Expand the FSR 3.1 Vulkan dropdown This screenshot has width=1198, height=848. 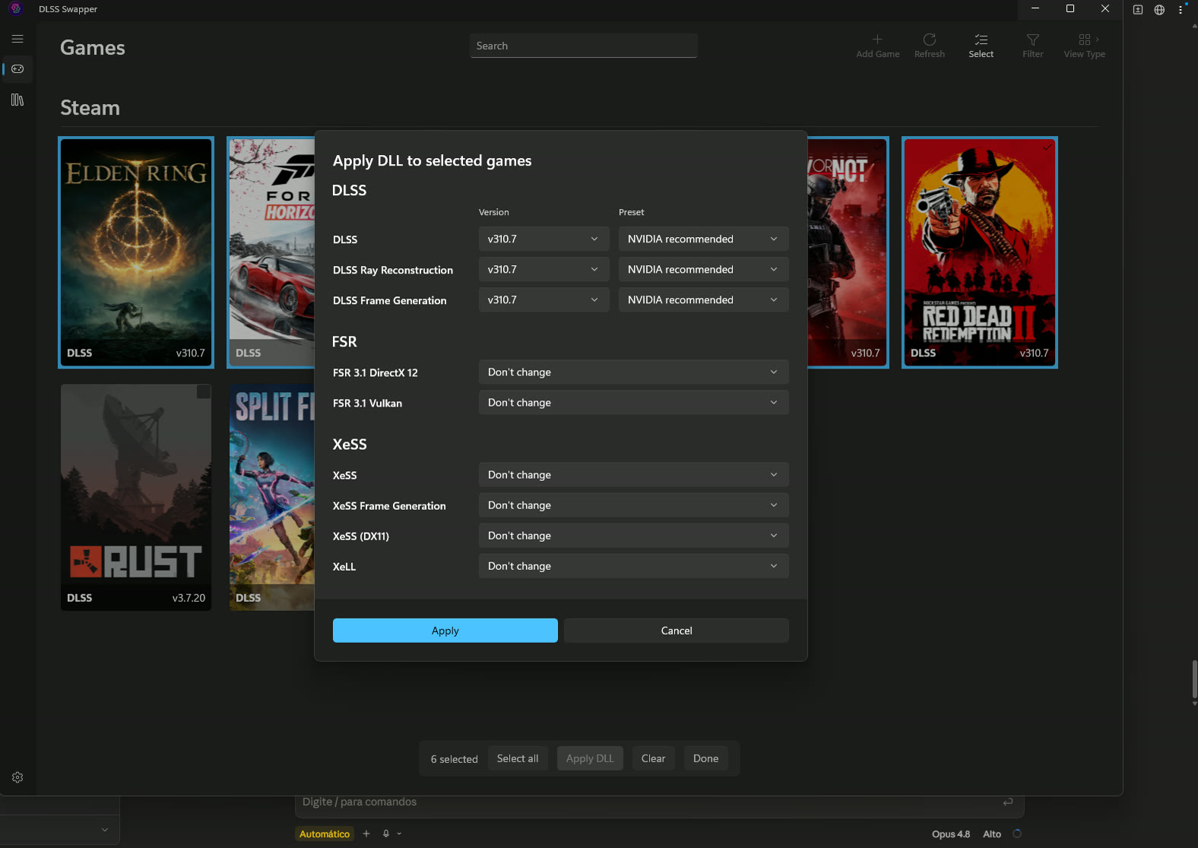[634, 402]
